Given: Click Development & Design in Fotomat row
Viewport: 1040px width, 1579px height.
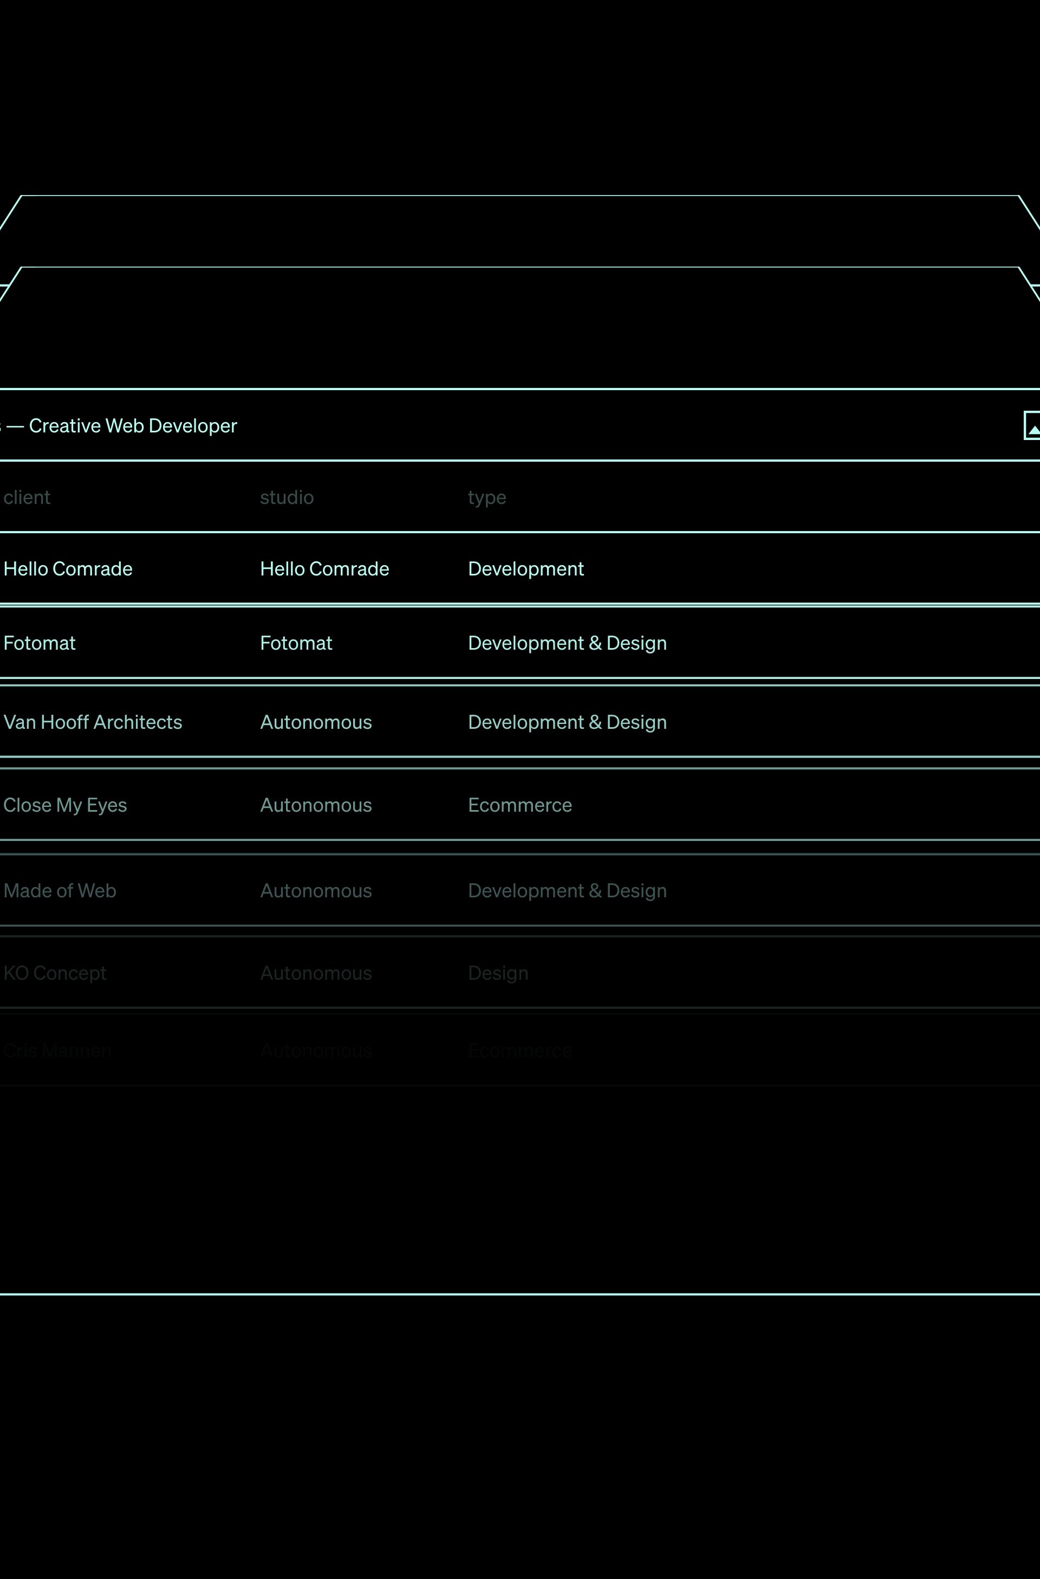Looking at the screenshot, I should click(x=567, y=644).
